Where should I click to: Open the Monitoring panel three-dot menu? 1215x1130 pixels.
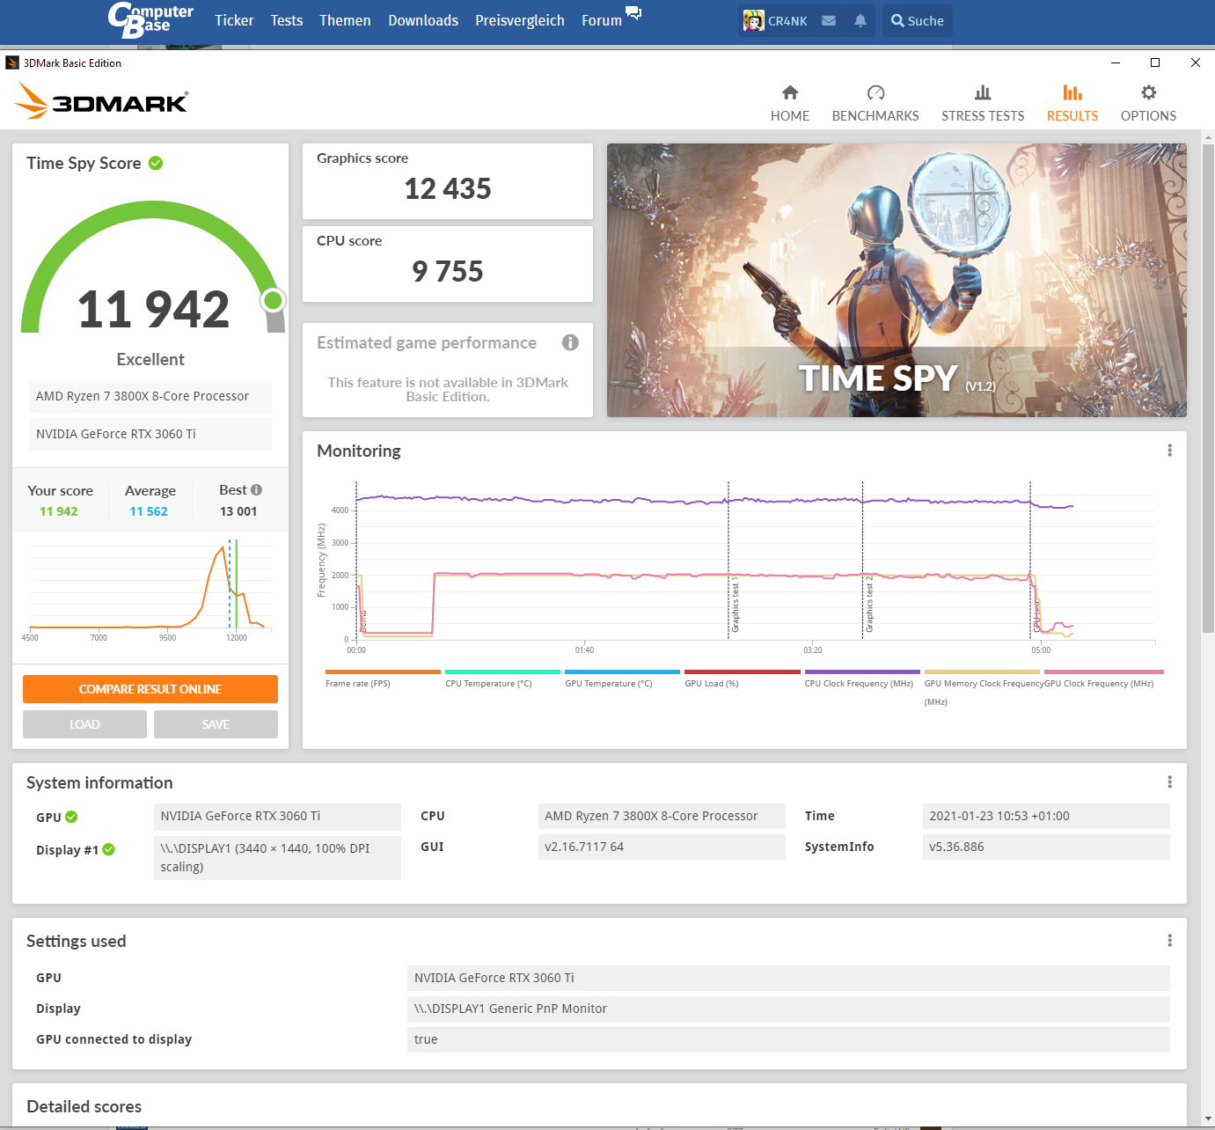[1169, 451]
